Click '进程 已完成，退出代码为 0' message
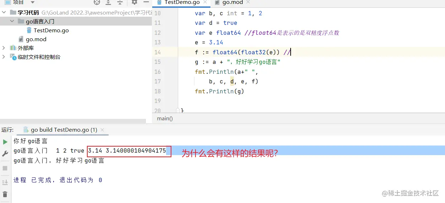Image resolution: width=445 pixels, height=203 pixels. tap(58, 180)
